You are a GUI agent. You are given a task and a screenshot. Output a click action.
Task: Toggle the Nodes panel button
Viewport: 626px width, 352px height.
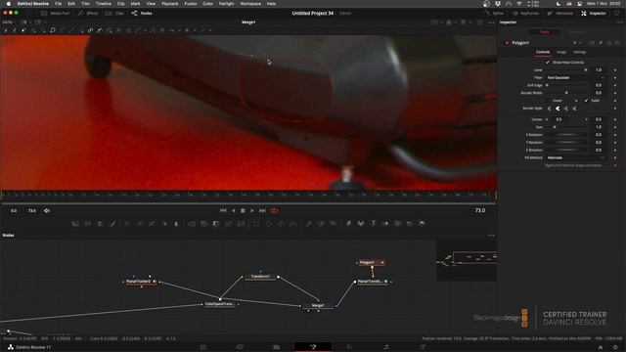[x=142, y=13]
